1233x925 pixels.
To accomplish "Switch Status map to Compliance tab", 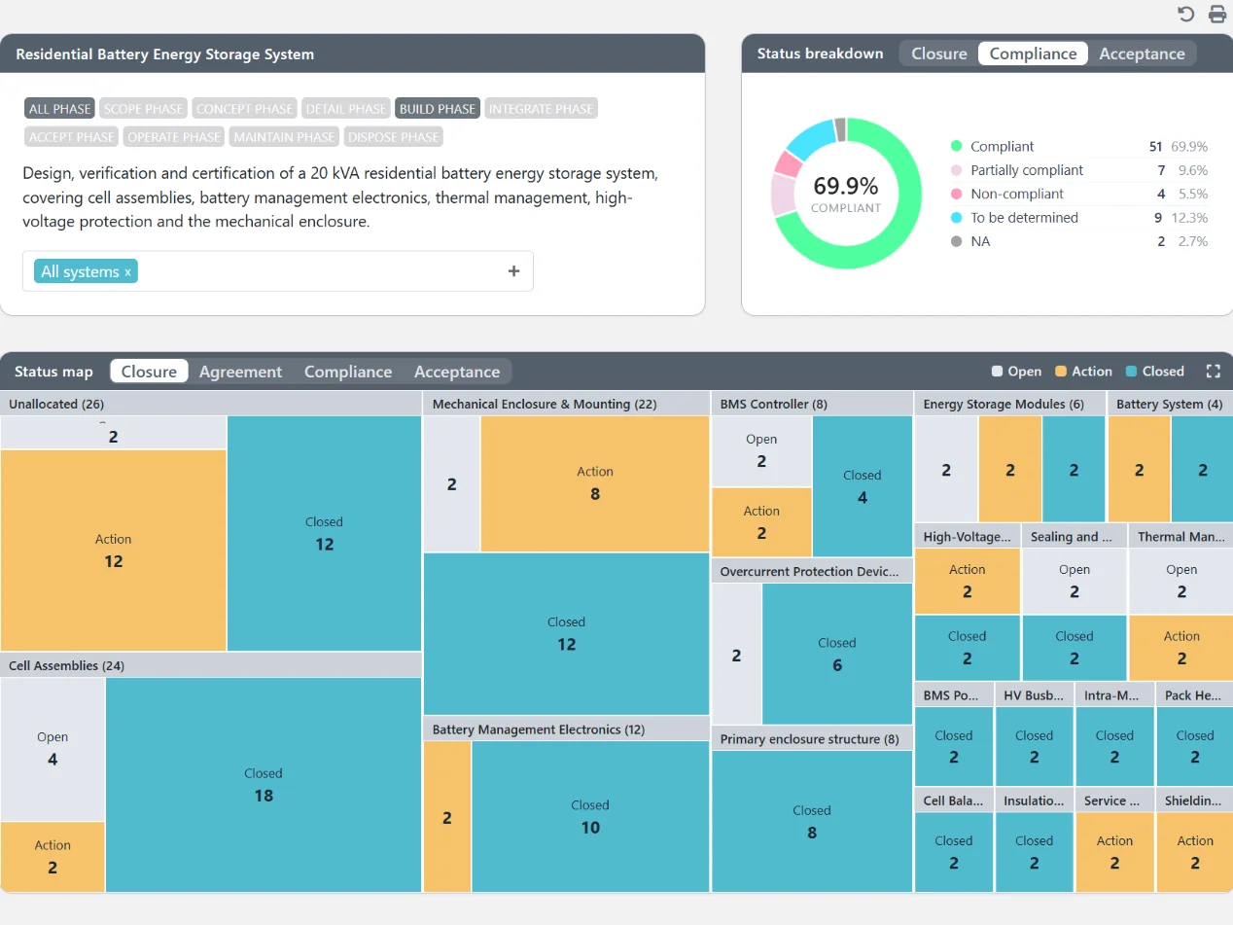I will pyautogui.click(x=348, y=372).
